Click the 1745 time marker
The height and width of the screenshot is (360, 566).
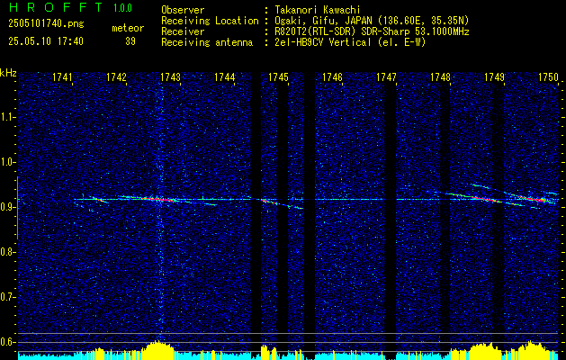point(279,77)
